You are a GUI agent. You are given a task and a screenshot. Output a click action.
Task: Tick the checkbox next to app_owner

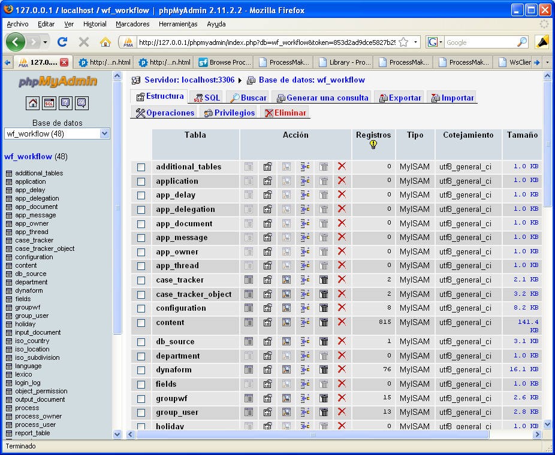[141, 252]
